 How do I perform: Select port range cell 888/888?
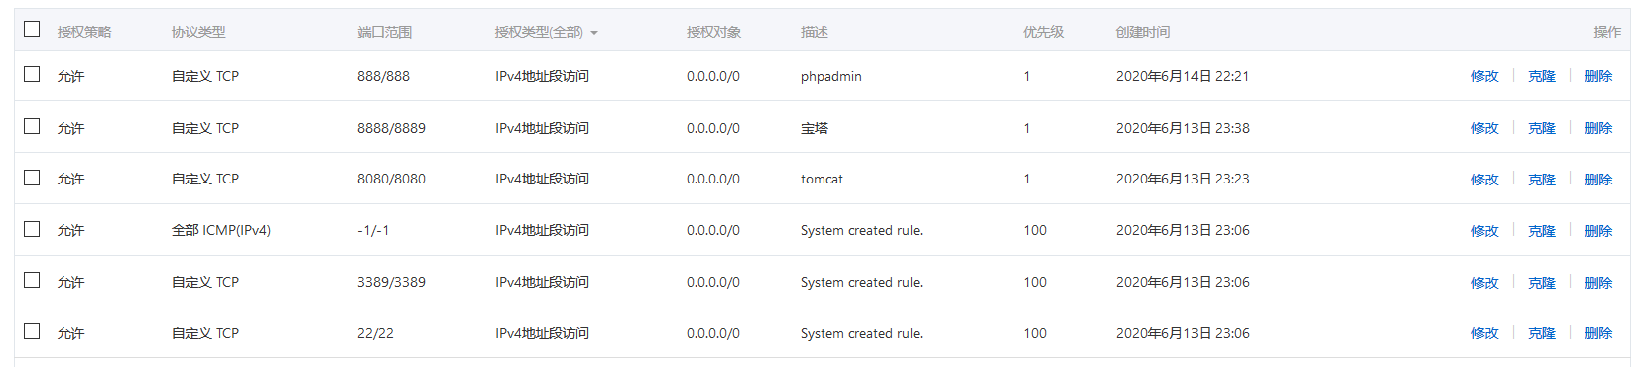383,76
